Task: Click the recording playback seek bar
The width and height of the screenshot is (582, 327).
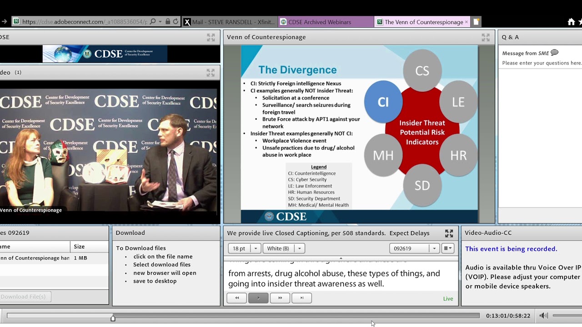Action: coord(243,316)
